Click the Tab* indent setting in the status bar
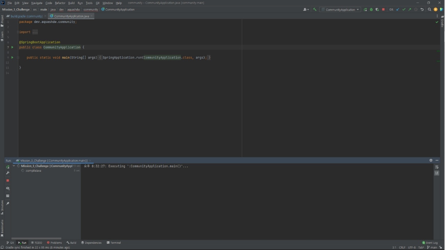The width and height of the screenshot is (445, 250). tap(421, 248)
